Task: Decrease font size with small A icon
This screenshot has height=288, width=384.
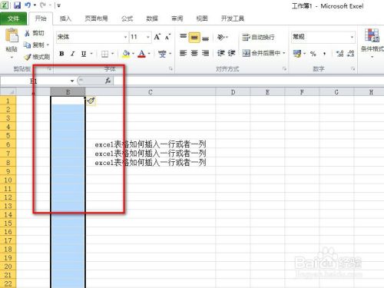Action: [x=167, y=37]
